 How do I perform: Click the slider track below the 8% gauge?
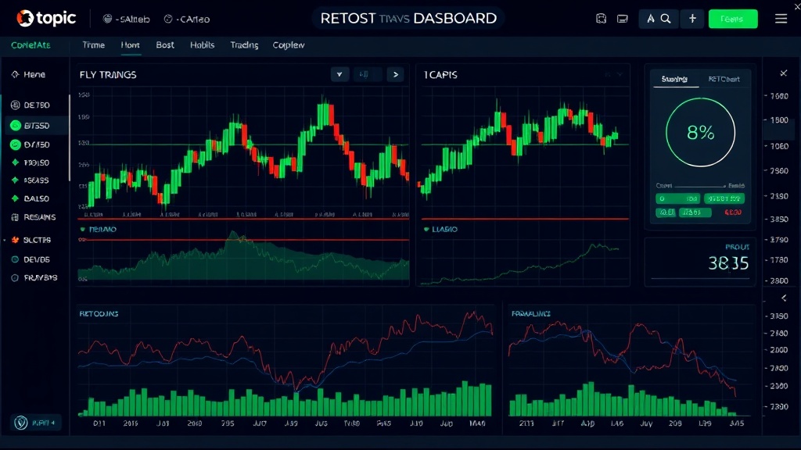coord(699,186)
